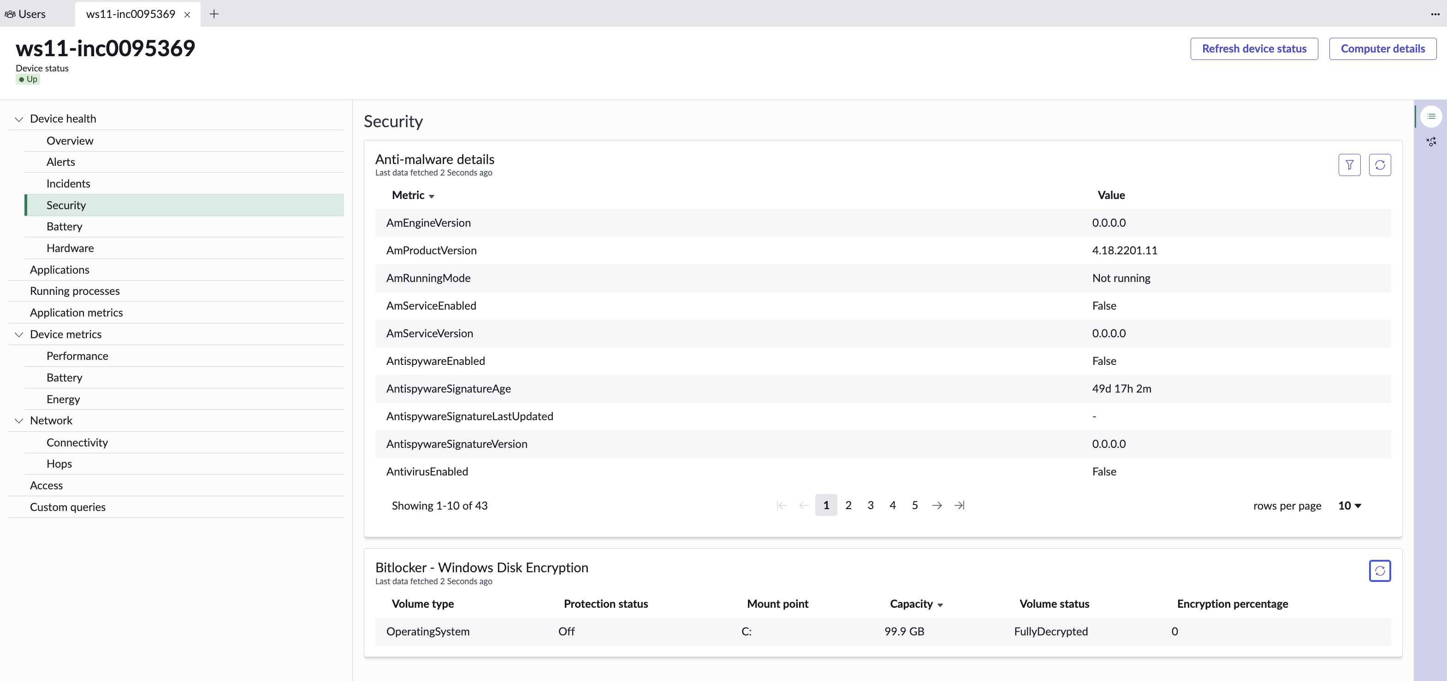
Task: Click the AntivirusEnabled row
Action: coord(883,472)
